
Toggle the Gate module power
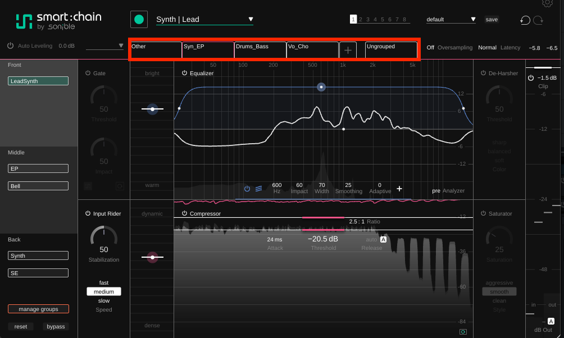[x=88, y=73]
